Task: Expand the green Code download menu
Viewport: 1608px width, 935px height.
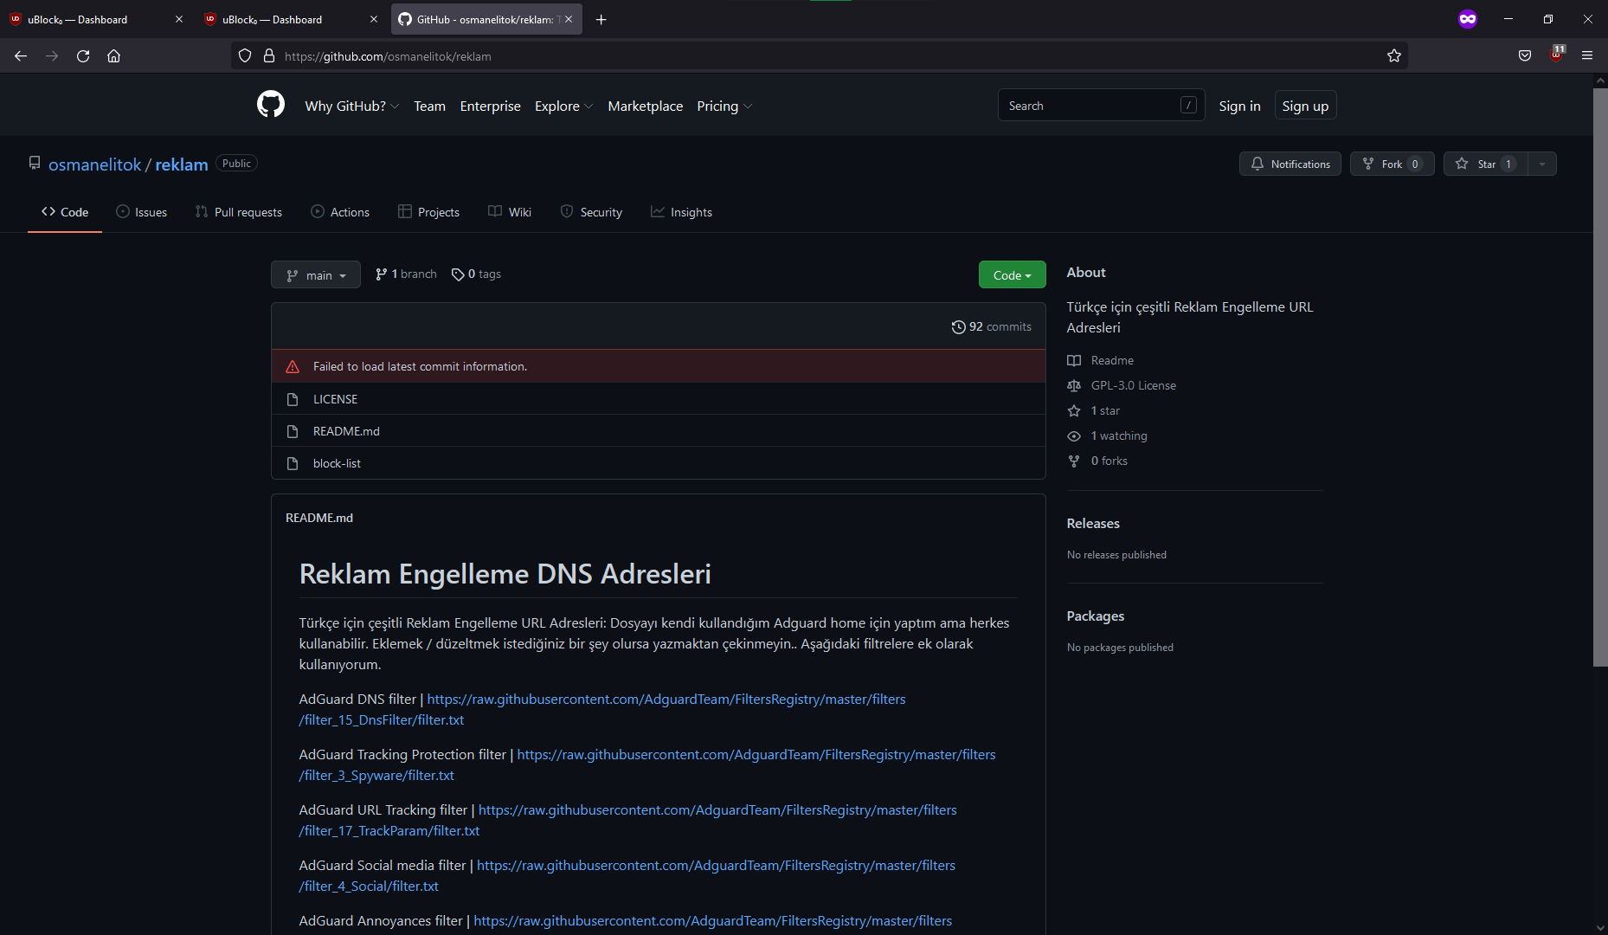Action: [1011, 274]
